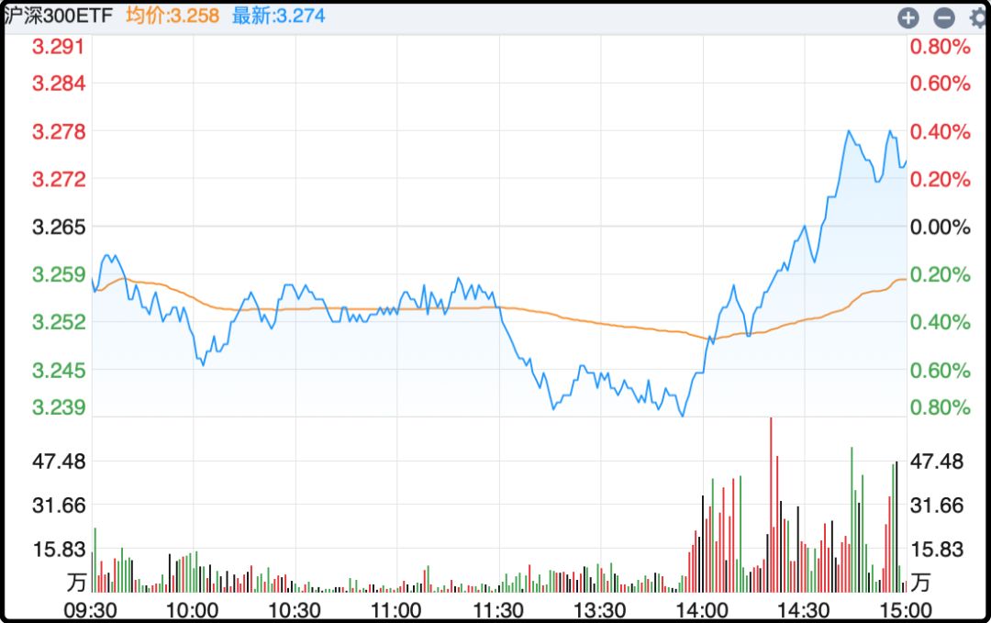The width and height of the screenshot is (991, 623).
Task: Click the 11:30 time axis marker
Action: click(498, 610)
